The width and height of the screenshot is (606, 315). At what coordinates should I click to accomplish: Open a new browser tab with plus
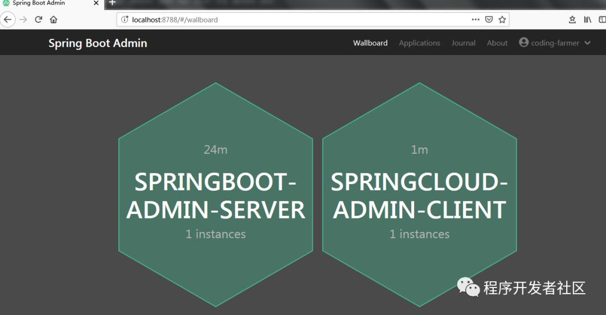point(112,3)
